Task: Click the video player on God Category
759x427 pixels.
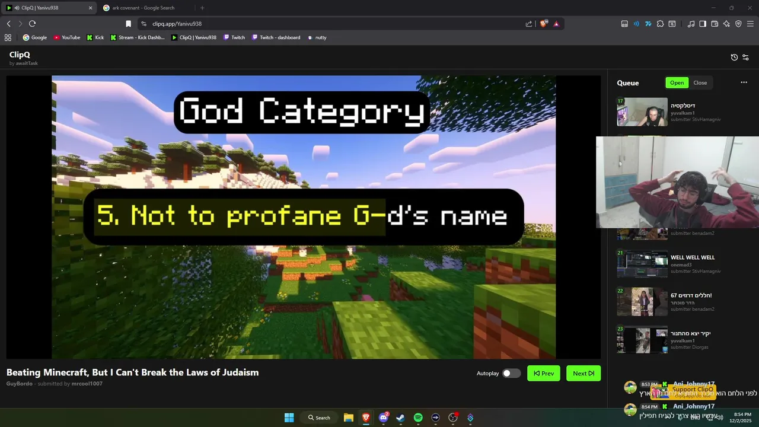Action: tap(304, 217)
